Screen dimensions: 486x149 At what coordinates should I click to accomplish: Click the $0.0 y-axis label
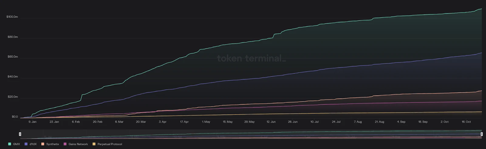15,117
